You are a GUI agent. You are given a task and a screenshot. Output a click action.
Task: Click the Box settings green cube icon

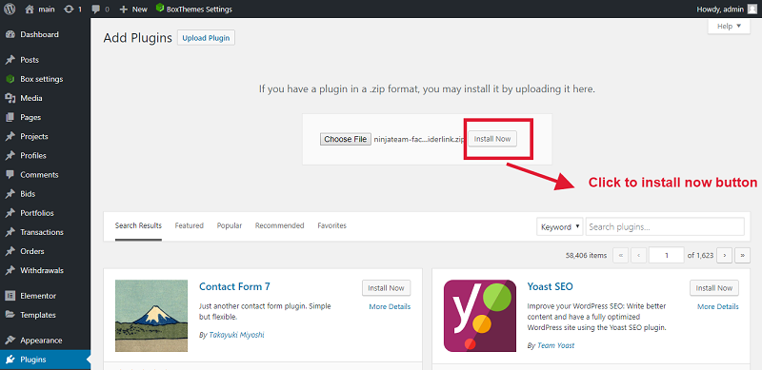10,79
